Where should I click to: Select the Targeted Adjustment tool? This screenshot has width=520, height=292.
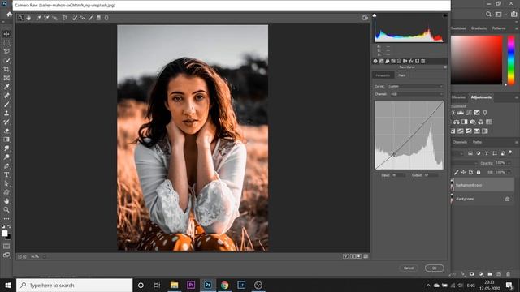click(x=54, y=18)
